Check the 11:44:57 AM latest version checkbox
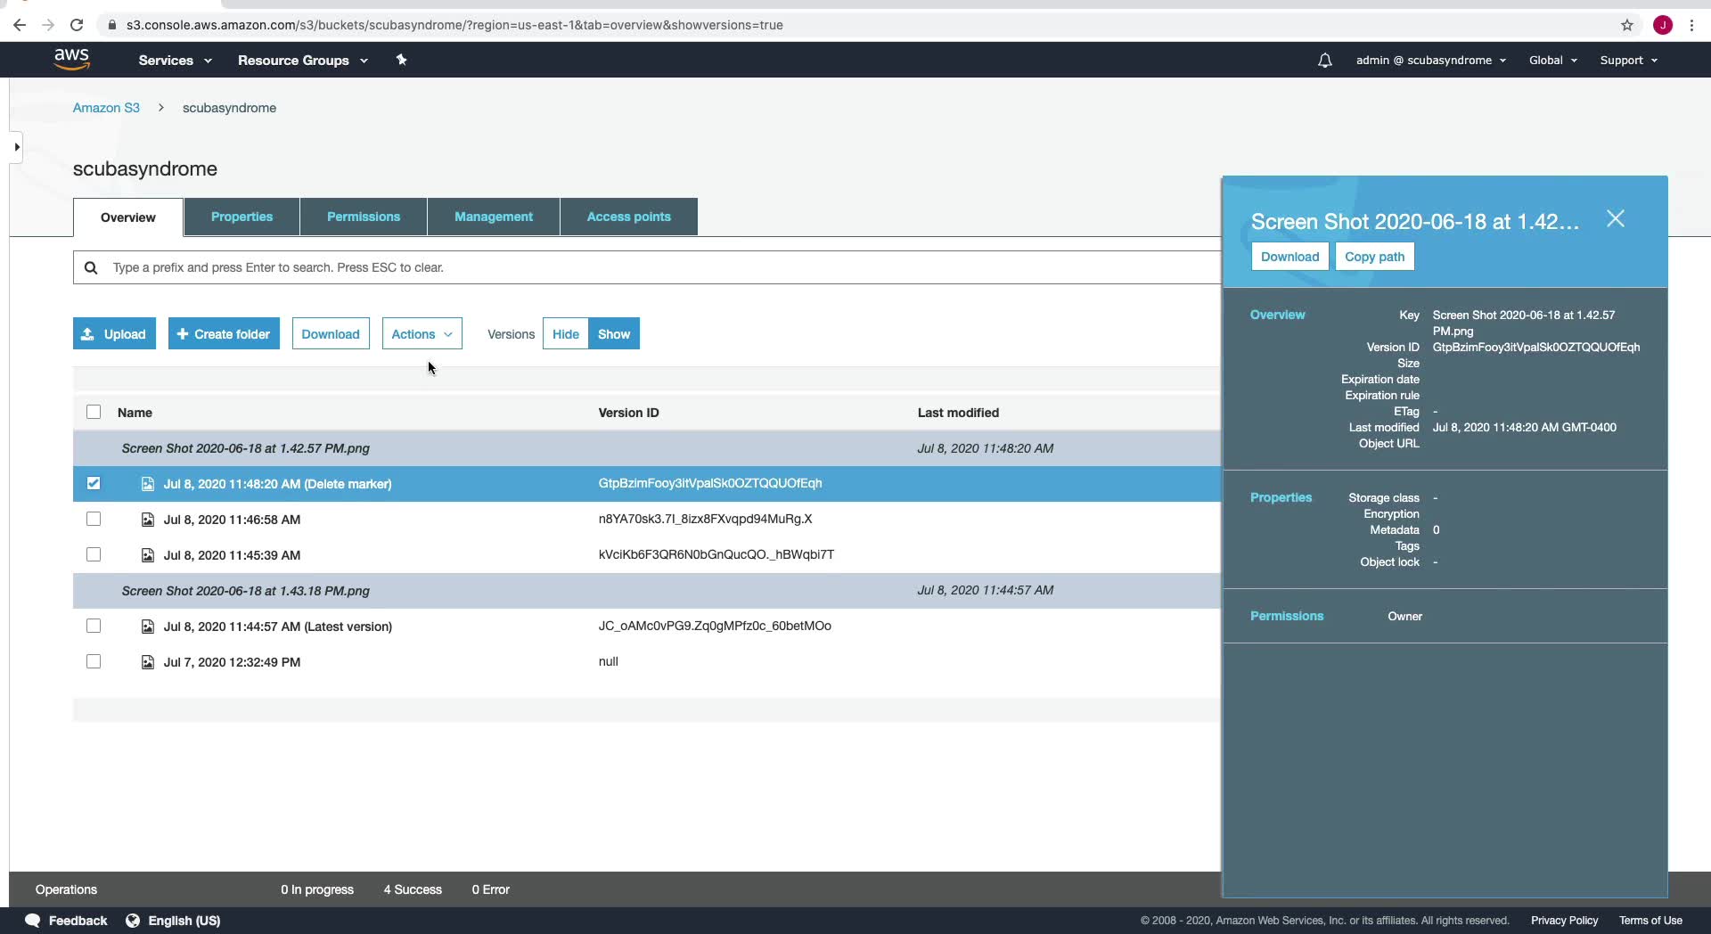Image resolution: width=1711 pixels, height=934 pixels. click(x=94, y=626)
